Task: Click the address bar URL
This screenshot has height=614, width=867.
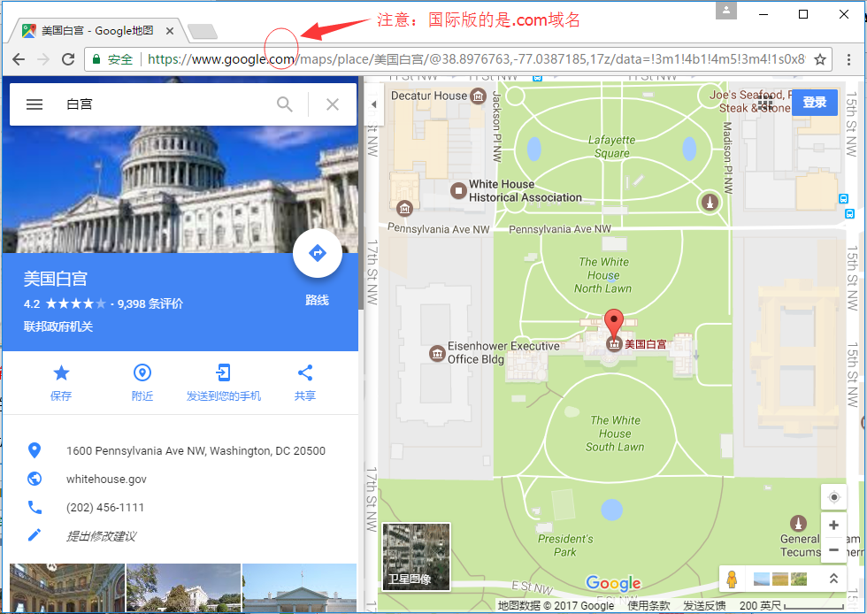Action: [x=476, y=59]
